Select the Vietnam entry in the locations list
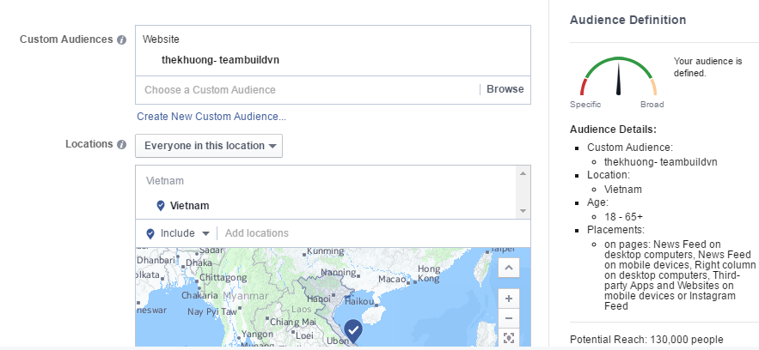This screenshot has height=350, width=759. pyautogui.click(x=189, y=206)
